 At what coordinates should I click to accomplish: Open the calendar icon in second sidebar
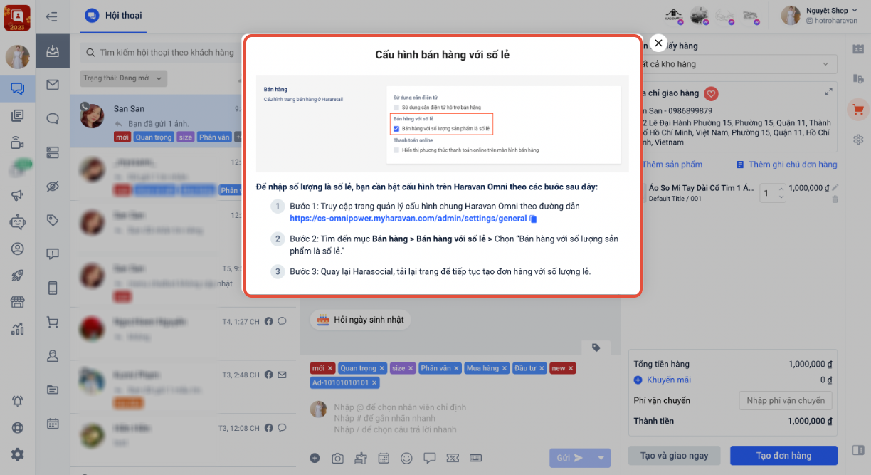point(53,424)
